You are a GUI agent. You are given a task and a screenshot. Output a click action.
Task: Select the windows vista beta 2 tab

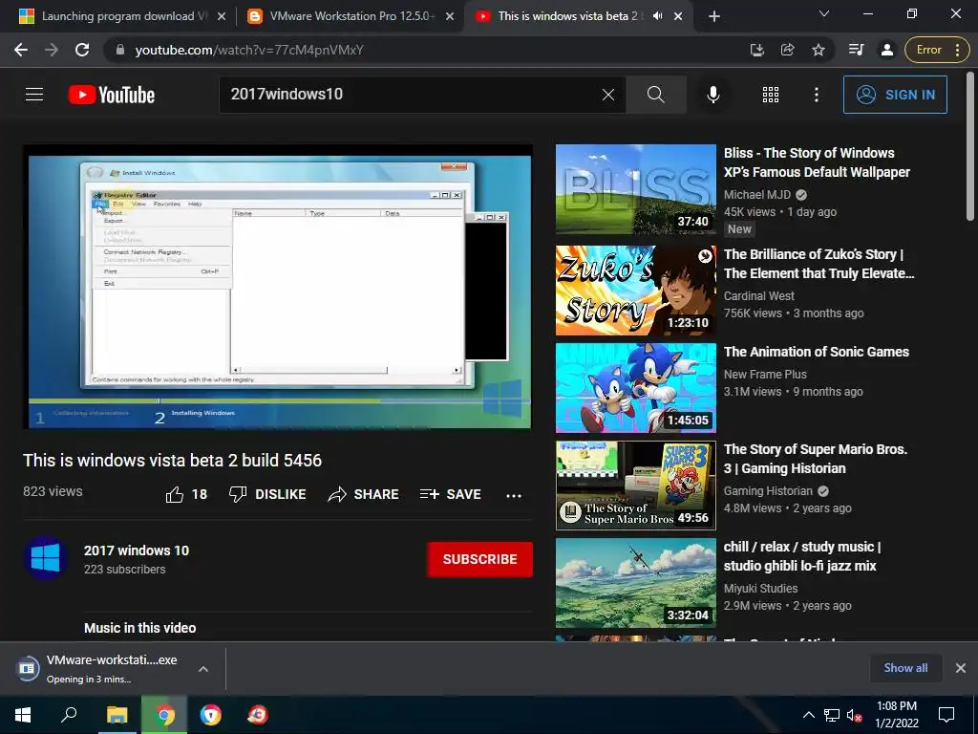tap(567, 16)
